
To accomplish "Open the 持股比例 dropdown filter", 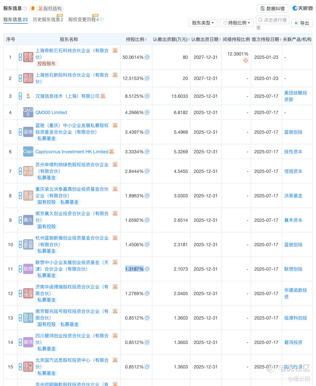I will (x=237, y=23).
